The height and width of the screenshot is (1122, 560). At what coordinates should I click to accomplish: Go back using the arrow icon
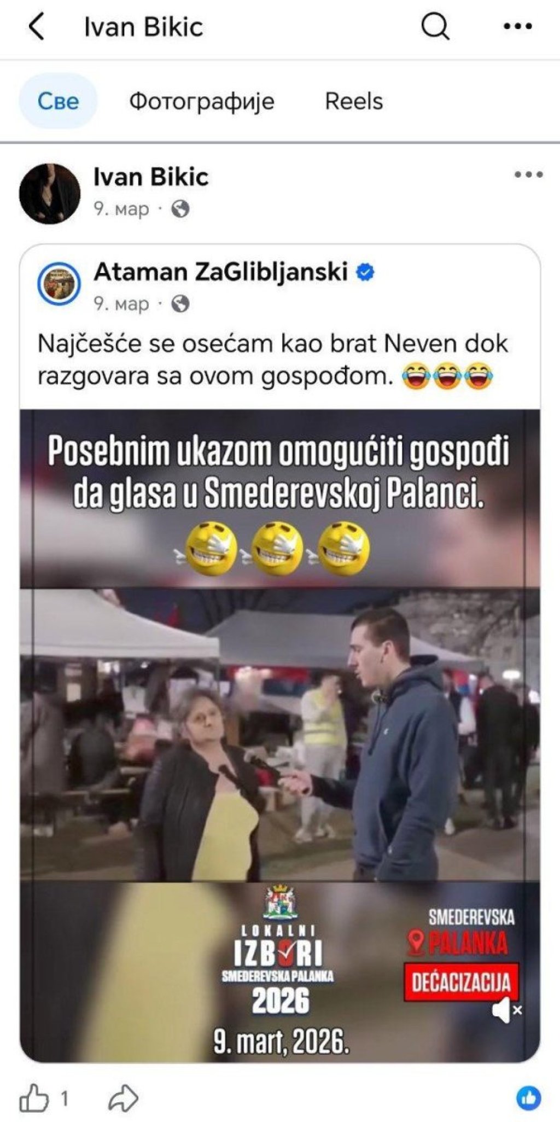point(36,26)
